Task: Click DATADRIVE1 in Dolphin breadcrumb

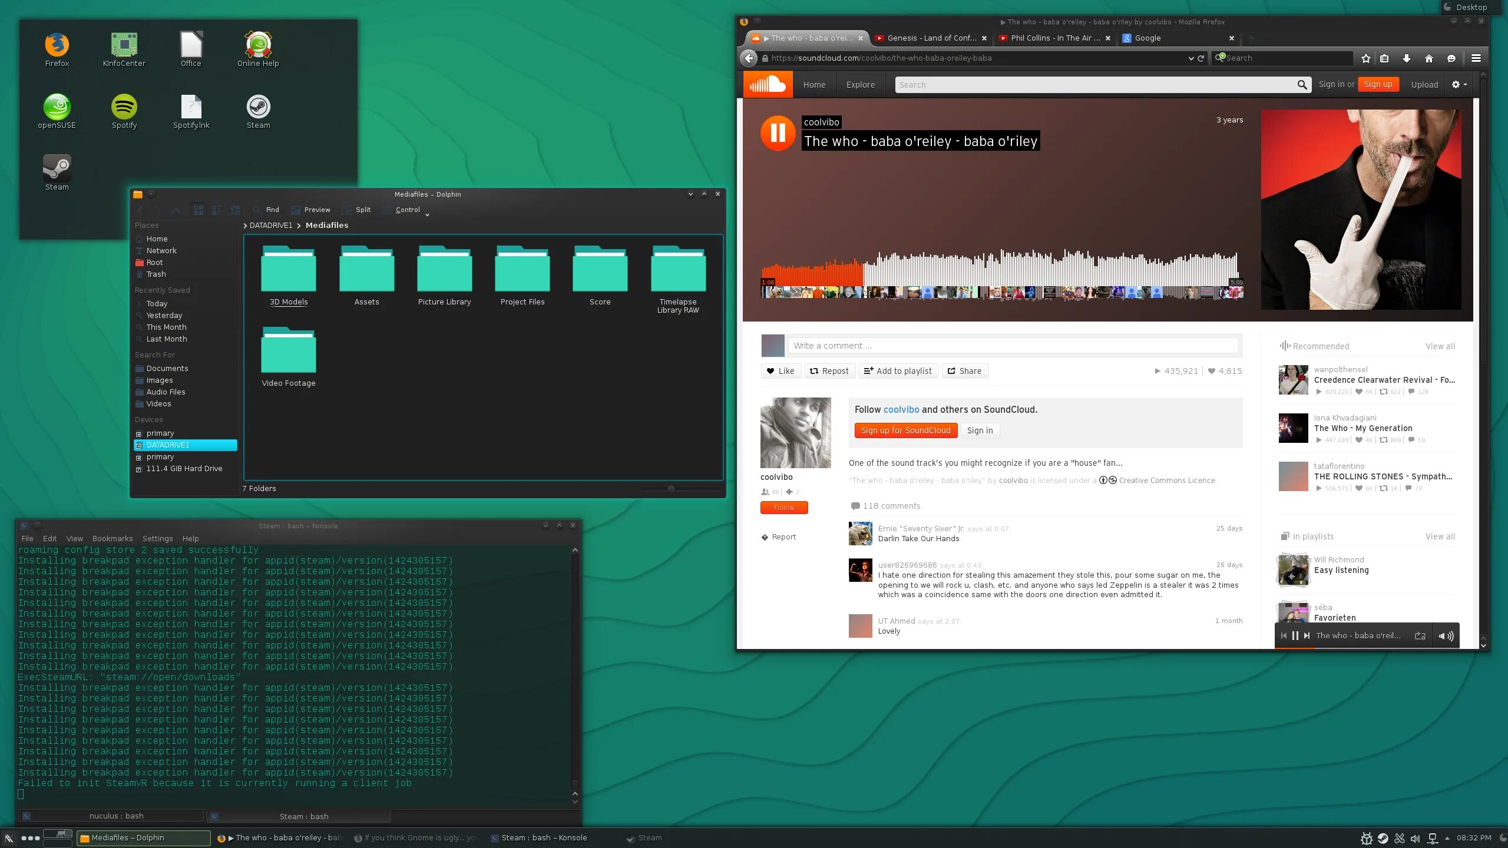Action: [x=271, y=226]
